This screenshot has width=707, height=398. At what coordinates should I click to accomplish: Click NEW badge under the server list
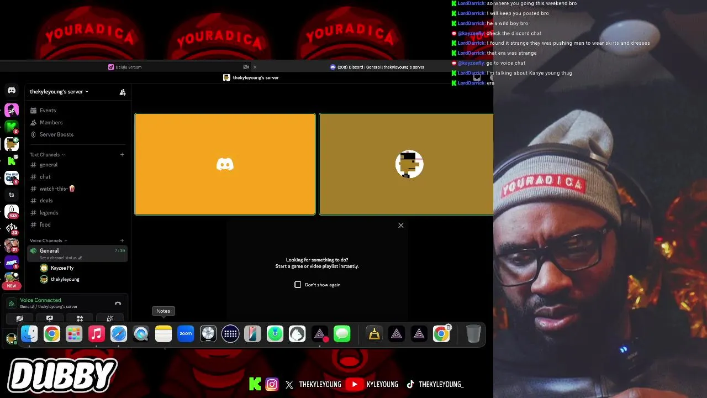click(x=12, y=286)
